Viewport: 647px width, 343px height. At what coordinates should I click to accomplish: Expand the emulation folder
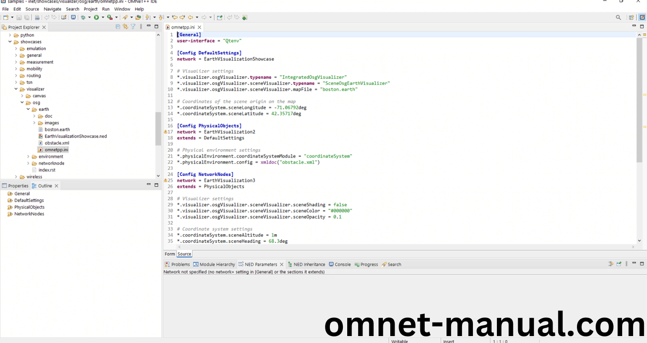[16, 49]
